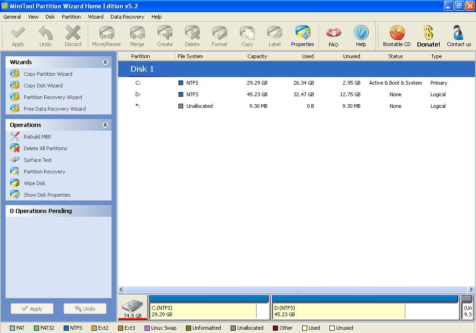Open the Data Recovery menu

[x=127, y=17]
